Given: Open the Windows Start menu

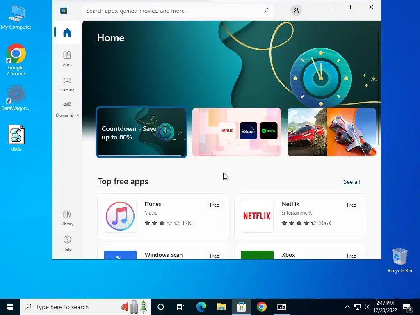Looking at the screenshot, I should (10, 307).
